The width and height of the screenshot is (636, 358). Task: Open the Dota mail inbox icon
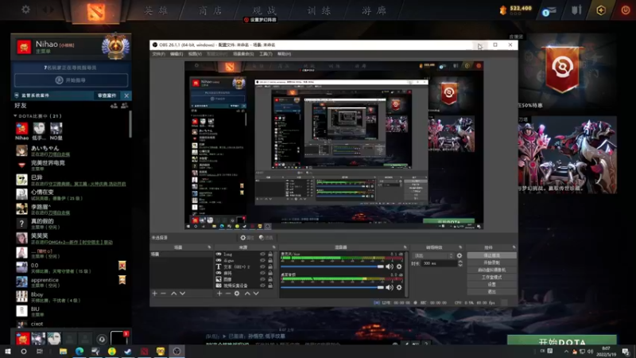coord(549,11)
